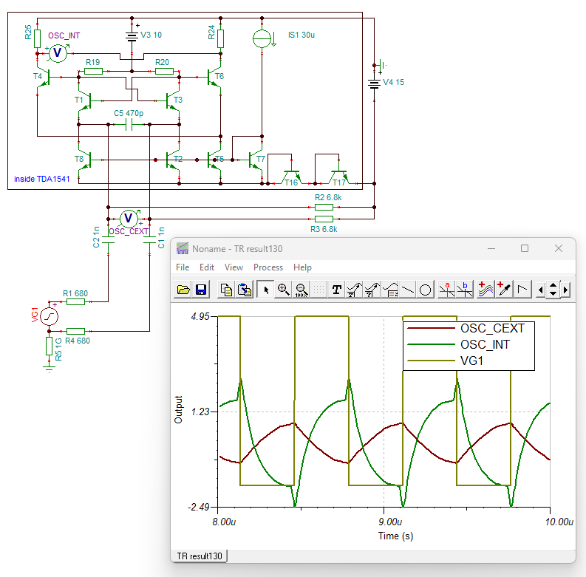Click the paste clipboard icon
586x577 pixels.
pos(245,290)
